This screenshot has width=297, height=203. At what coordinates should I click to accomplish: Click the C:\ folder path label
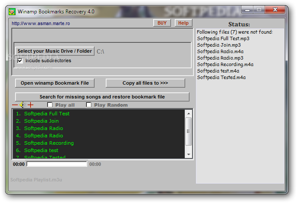pos(101,51)
